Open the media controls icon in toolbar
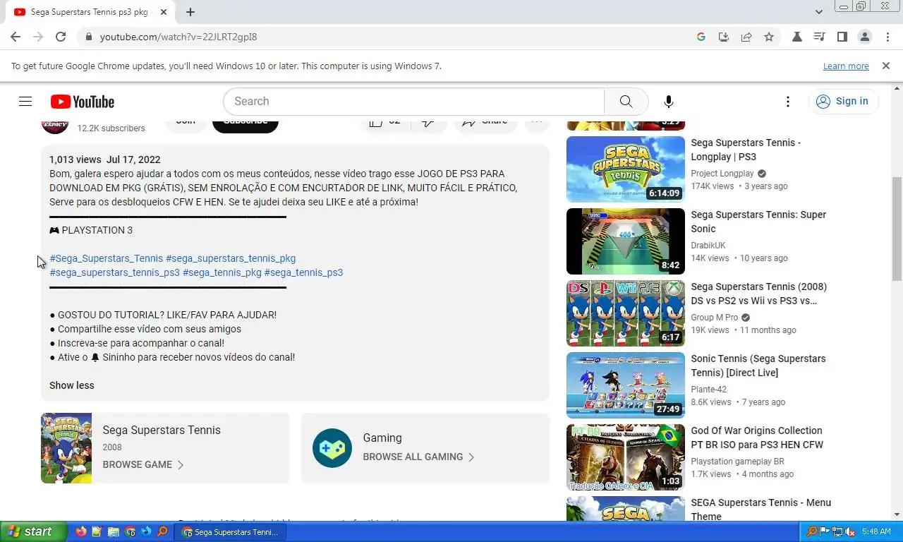The height and width of the screenshot is (542, 903). [x=820, y=37]
